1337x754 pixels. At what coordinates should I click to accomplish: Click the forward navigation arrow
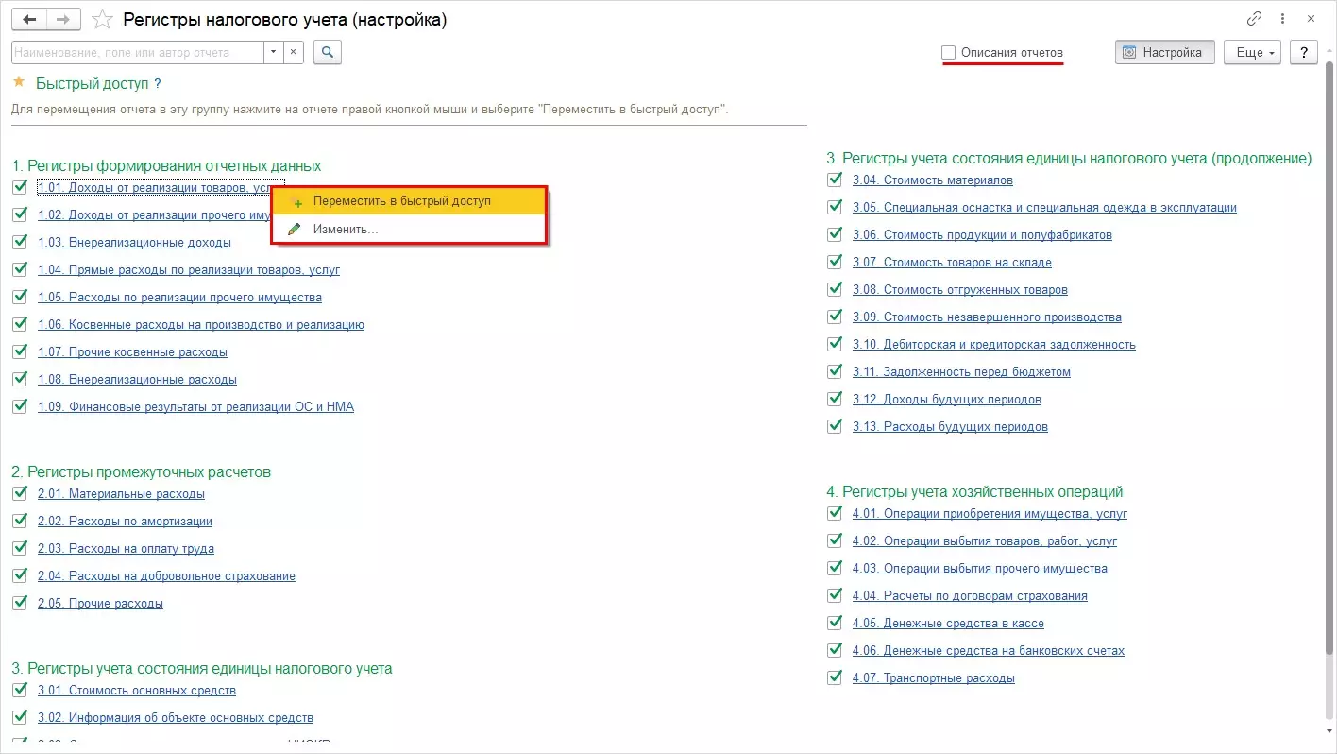[62, 20]
